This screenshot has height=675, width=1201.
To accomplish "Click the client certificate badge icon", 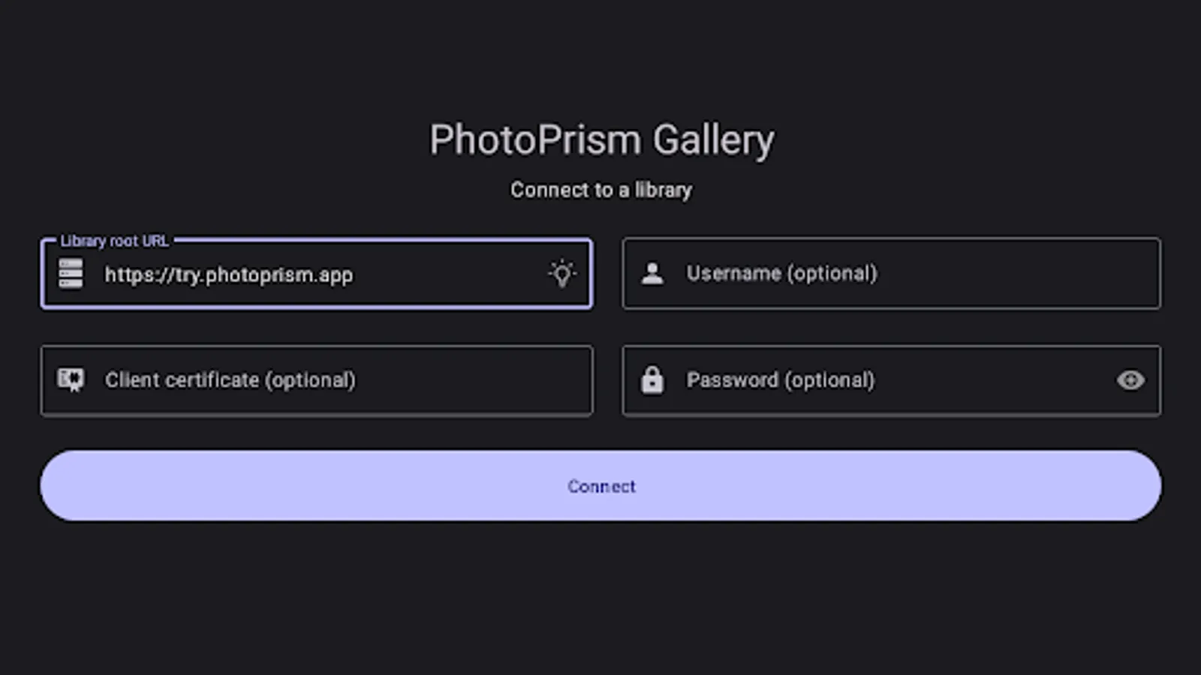I will [x=71, y=380].
